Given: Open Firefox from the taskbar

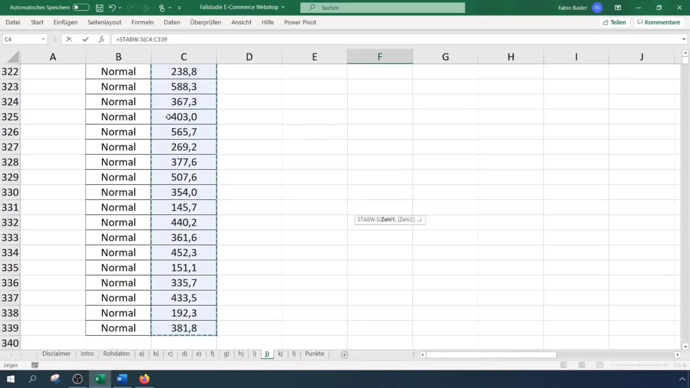Looking at the screenshot, I should coord(144,379).
